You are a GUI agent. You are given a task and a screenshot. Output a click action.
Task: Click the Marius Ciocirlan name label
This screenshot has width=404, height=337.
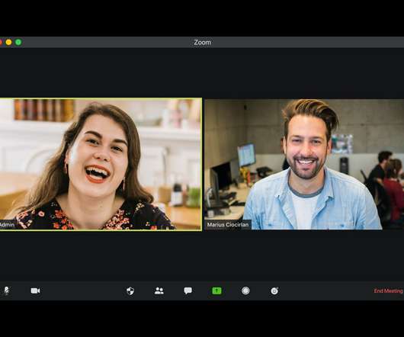(228, 225)
